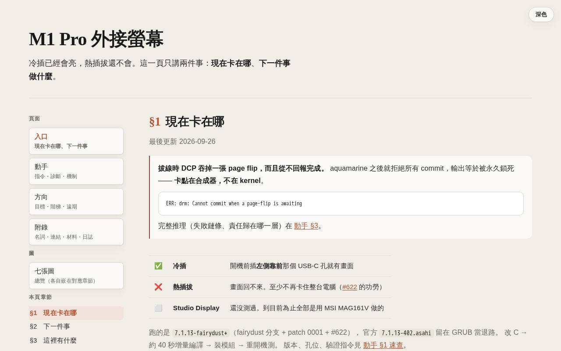Open the 動手 page card
This screenshot has height=351, width=561.
coord(76,171)
